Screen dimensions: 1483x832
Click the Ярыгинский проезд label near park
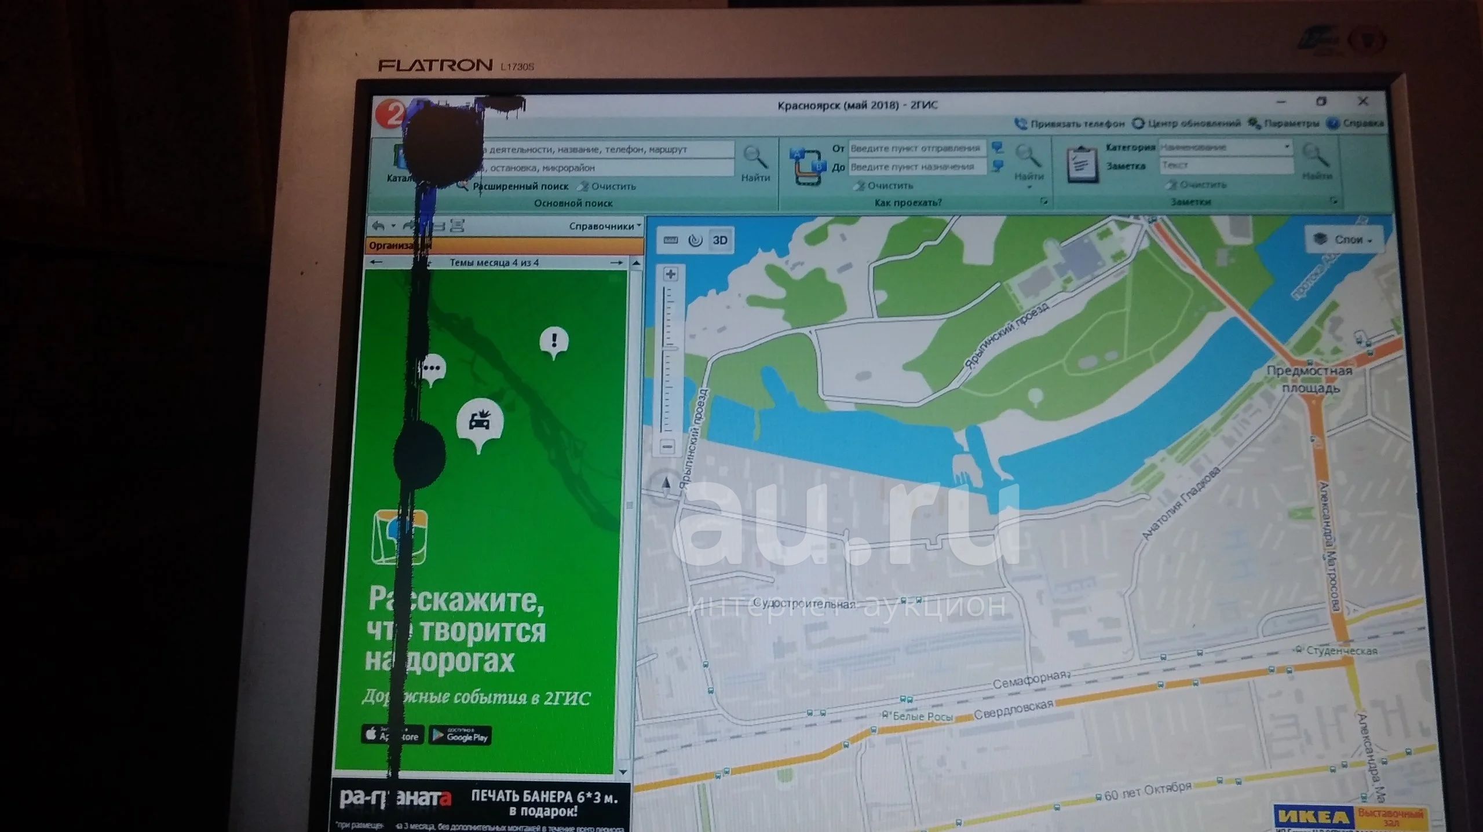(x=1007, y=335)
